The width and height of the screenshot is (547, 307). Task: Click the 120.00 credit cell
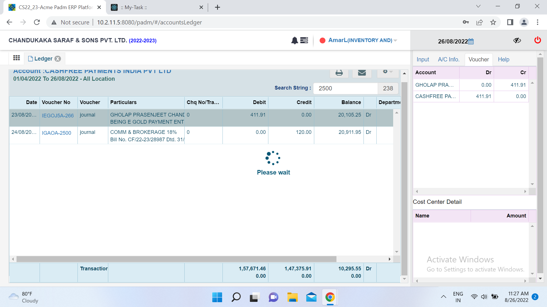pos(291,135)
